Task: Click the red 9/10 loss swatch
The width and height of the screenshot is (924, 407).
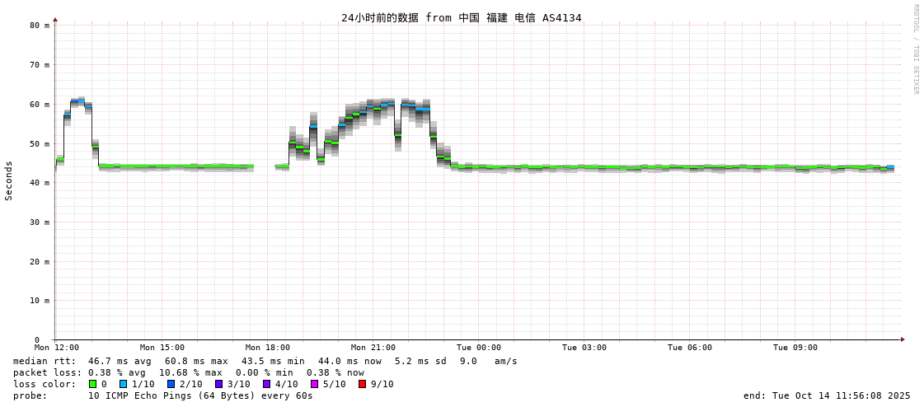Action: coord(363,384)
